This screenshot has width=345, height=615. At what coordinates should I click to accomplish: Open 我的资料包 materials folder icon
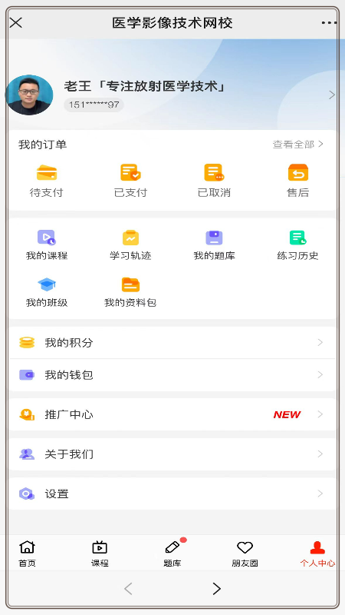130,284
